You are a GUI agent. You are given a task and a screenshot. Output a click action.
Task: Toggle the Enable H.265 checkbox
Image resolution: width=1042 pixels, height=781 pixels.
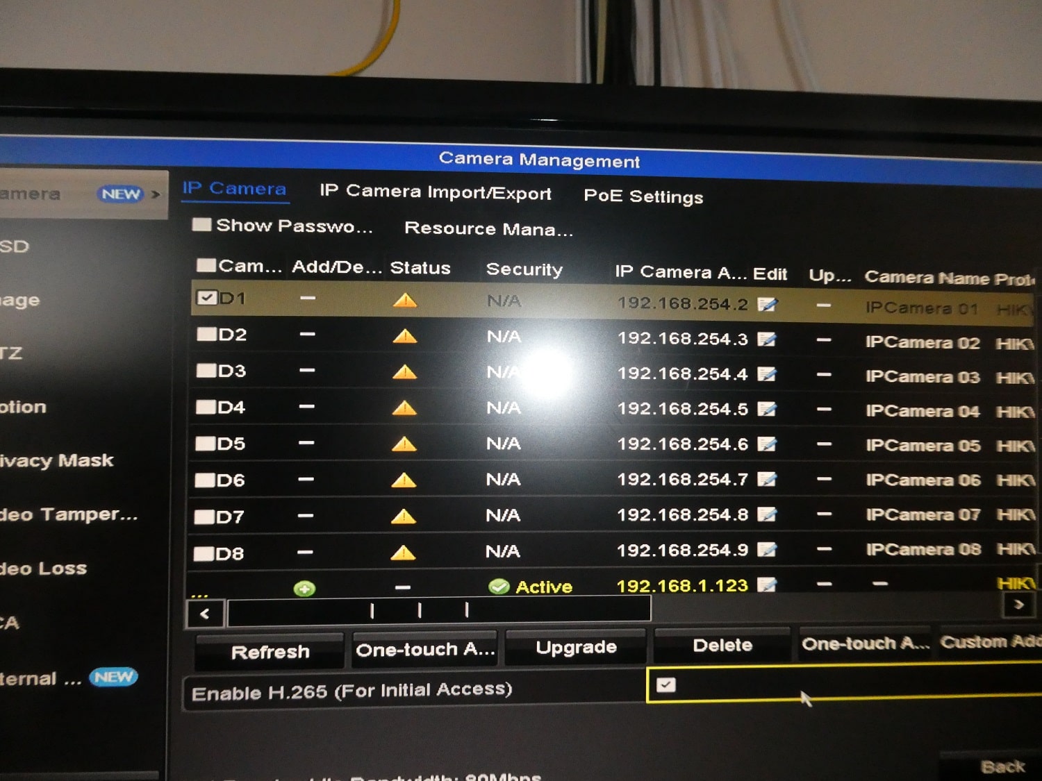(665, 685)
